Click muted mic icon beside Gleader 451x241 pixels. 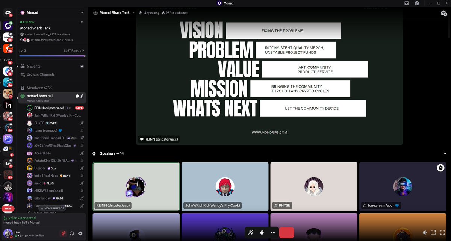pos(82,168)
